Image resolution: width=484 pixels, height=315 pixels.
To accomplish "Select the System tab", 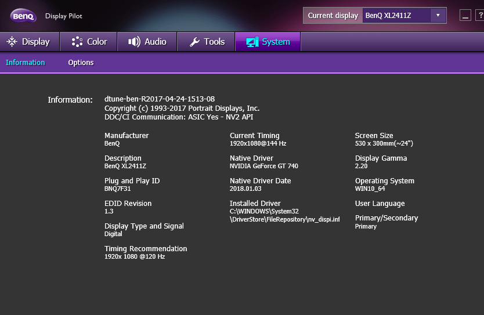I will tap(268, 42).
